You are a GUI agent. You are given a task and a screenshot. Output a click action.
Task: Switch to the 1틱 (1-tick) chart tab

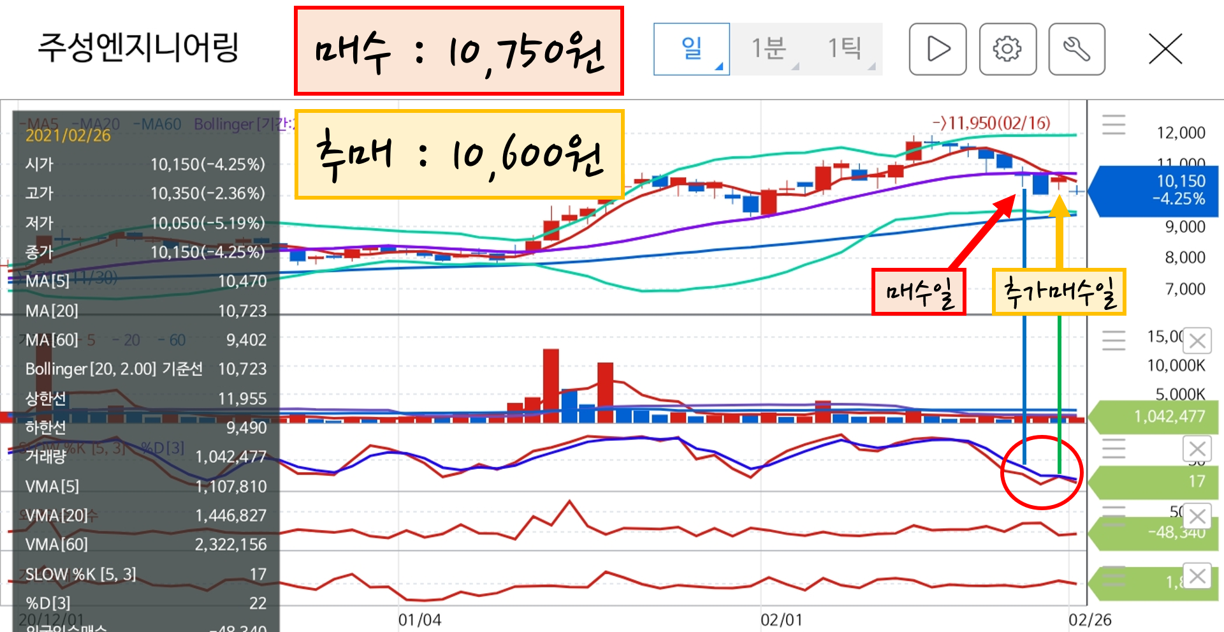click(845, 49)
